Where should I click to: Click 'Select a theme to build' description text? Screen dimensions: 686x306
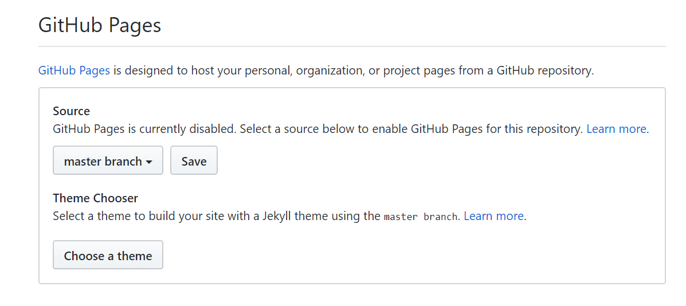(x=115, y=216)
